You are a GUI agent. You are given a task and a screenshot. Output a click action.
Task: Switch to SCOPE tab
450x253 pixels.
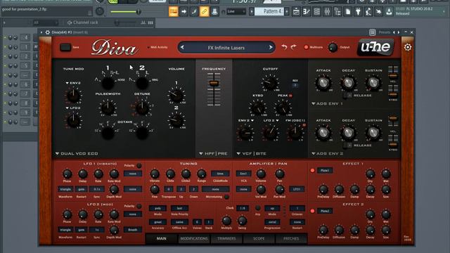tap(259, 239)
